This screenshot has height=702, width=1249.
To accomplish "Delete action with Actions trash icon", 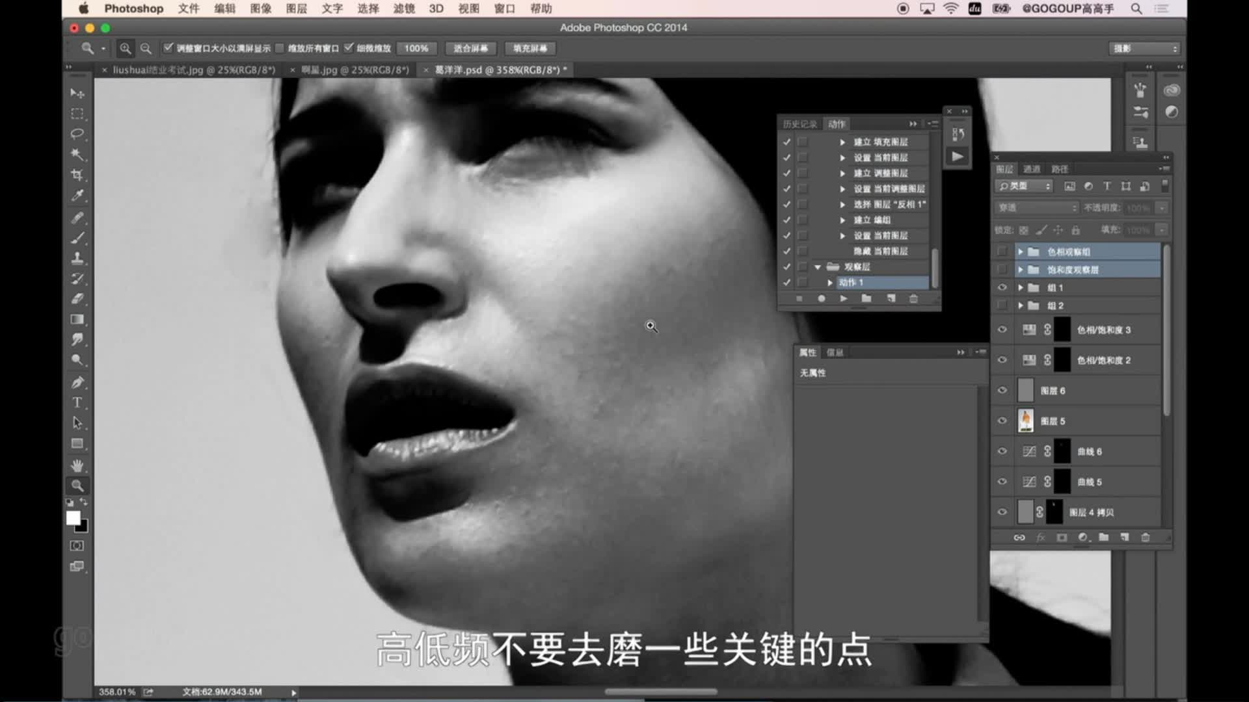I will tap(913, 298).
